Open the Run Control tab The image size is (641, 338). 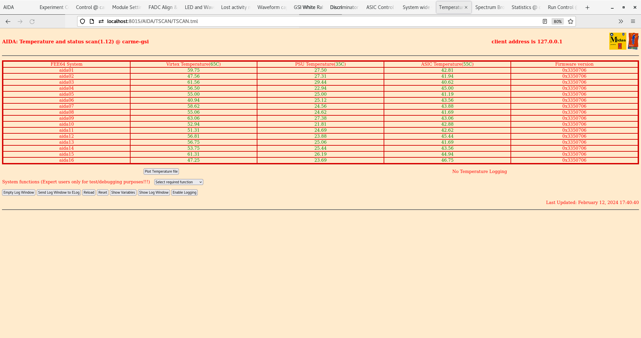[x=562, y=7]
